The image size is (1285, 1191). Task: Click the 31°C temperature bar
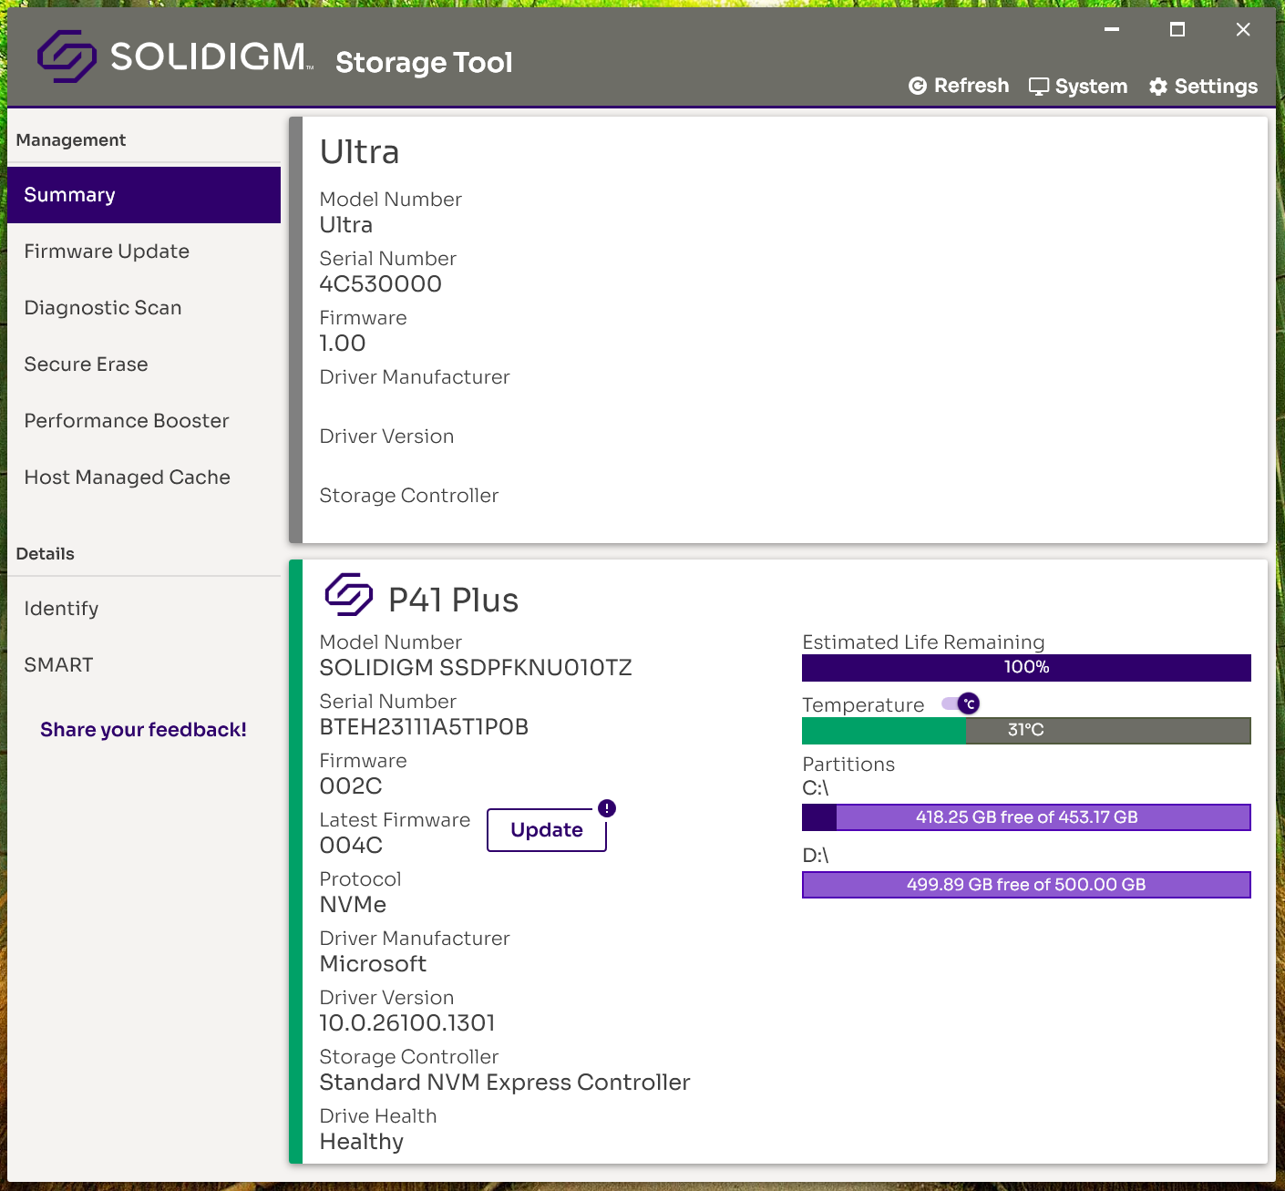[1026, 731]
